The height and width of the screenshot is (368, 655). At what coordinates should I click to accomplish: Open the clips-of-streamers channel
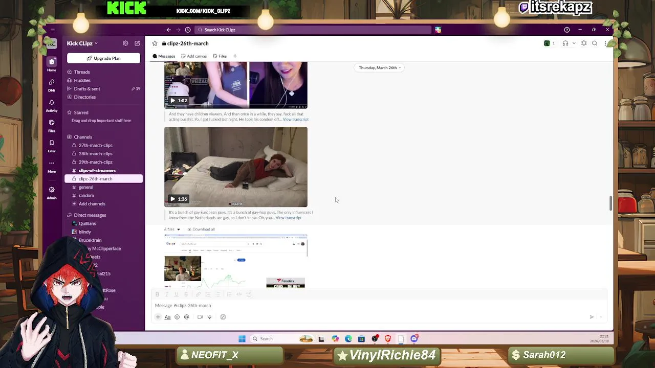tap(97, 170)
